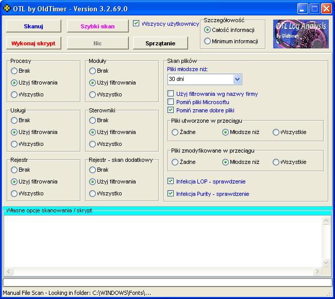The width and height of the screenshot is (335, 299).
Task: Select Młodsze niż for Pliki utworzone w przeciągu
Action: (x=225, y=132)
